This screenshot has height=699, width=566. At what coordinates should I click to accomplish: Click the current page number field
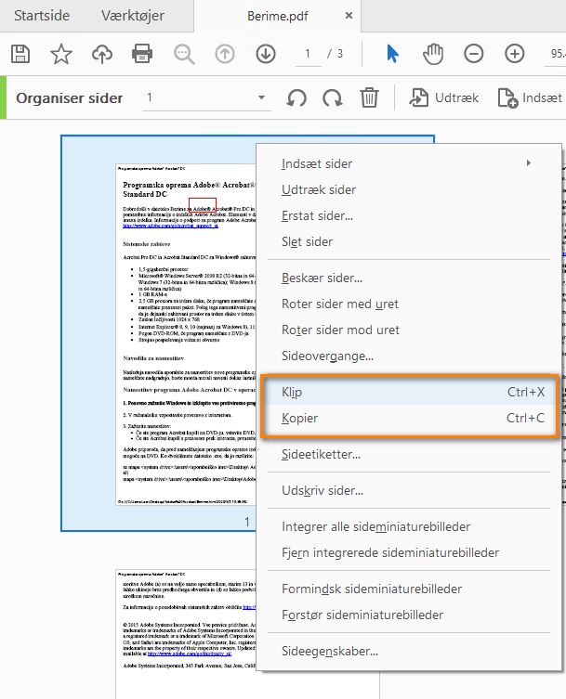tap(308, 54)
